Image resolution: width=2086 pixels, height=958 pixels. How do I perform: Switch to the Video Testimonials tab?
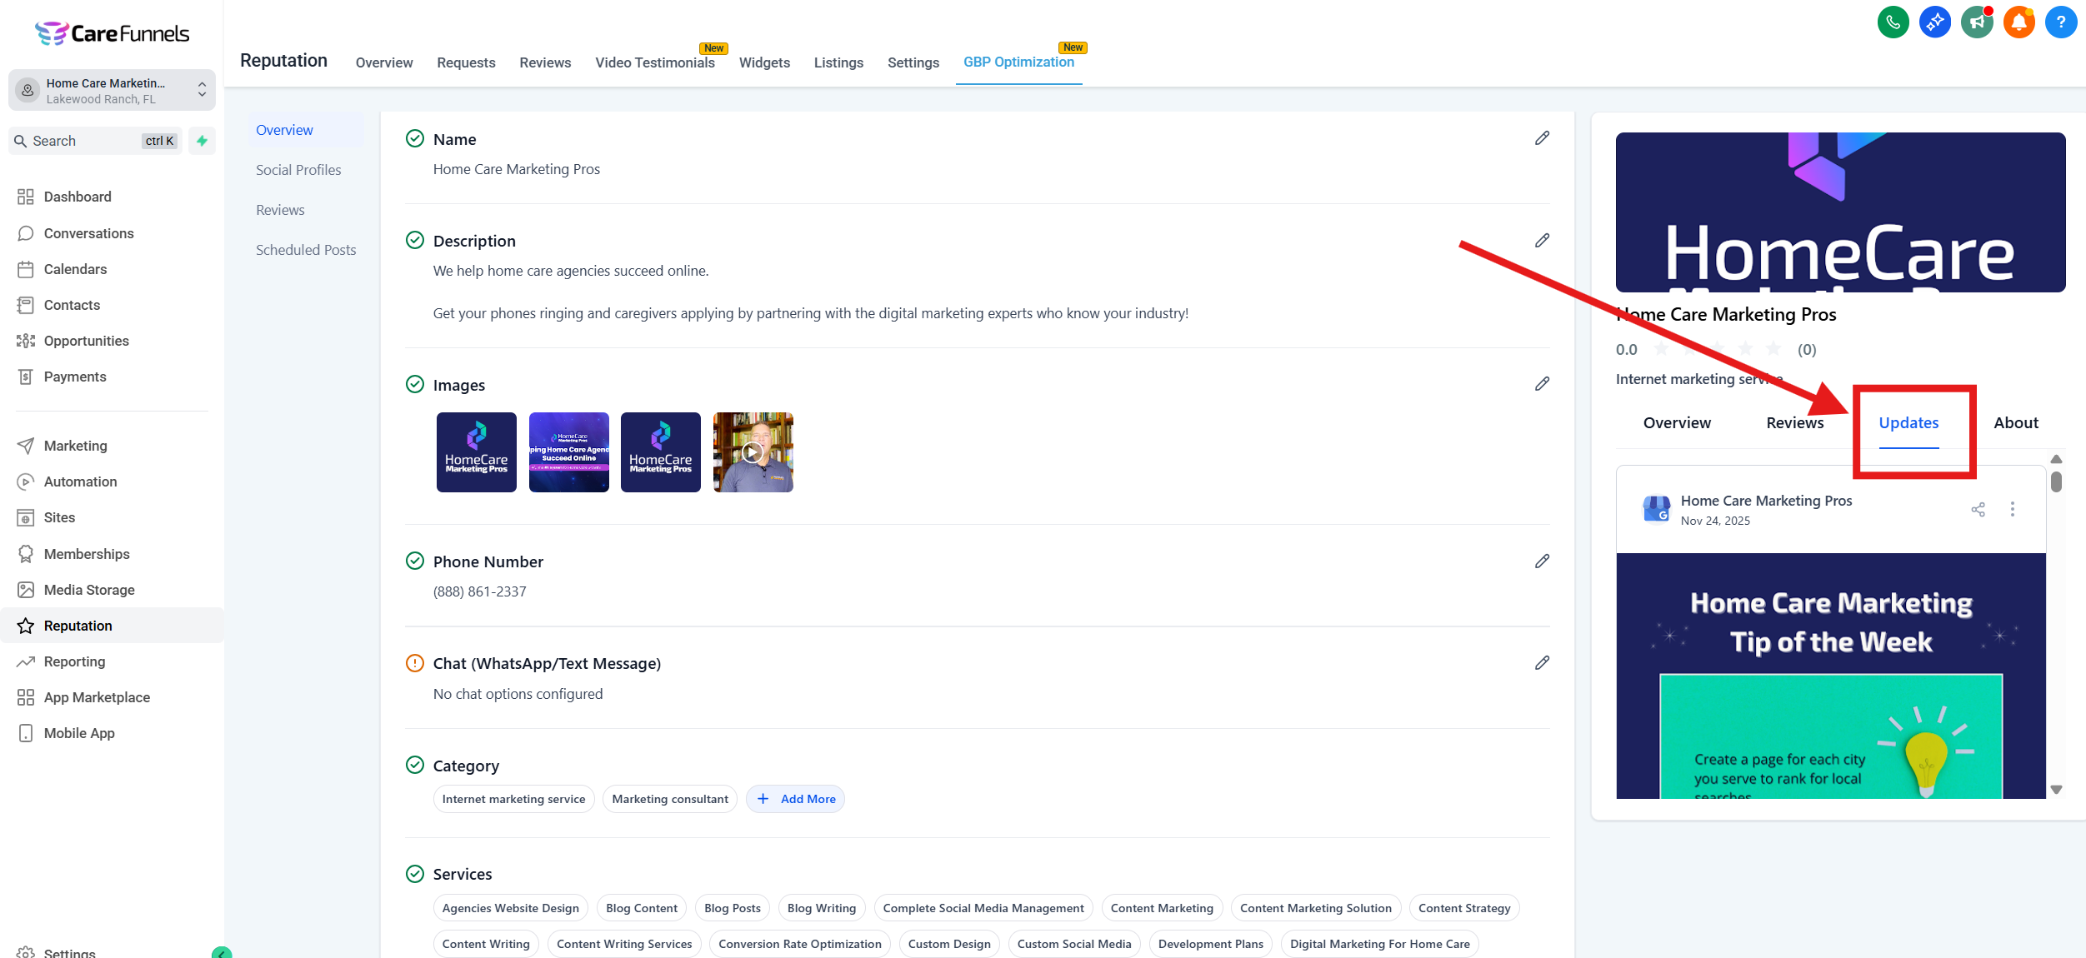654,62
